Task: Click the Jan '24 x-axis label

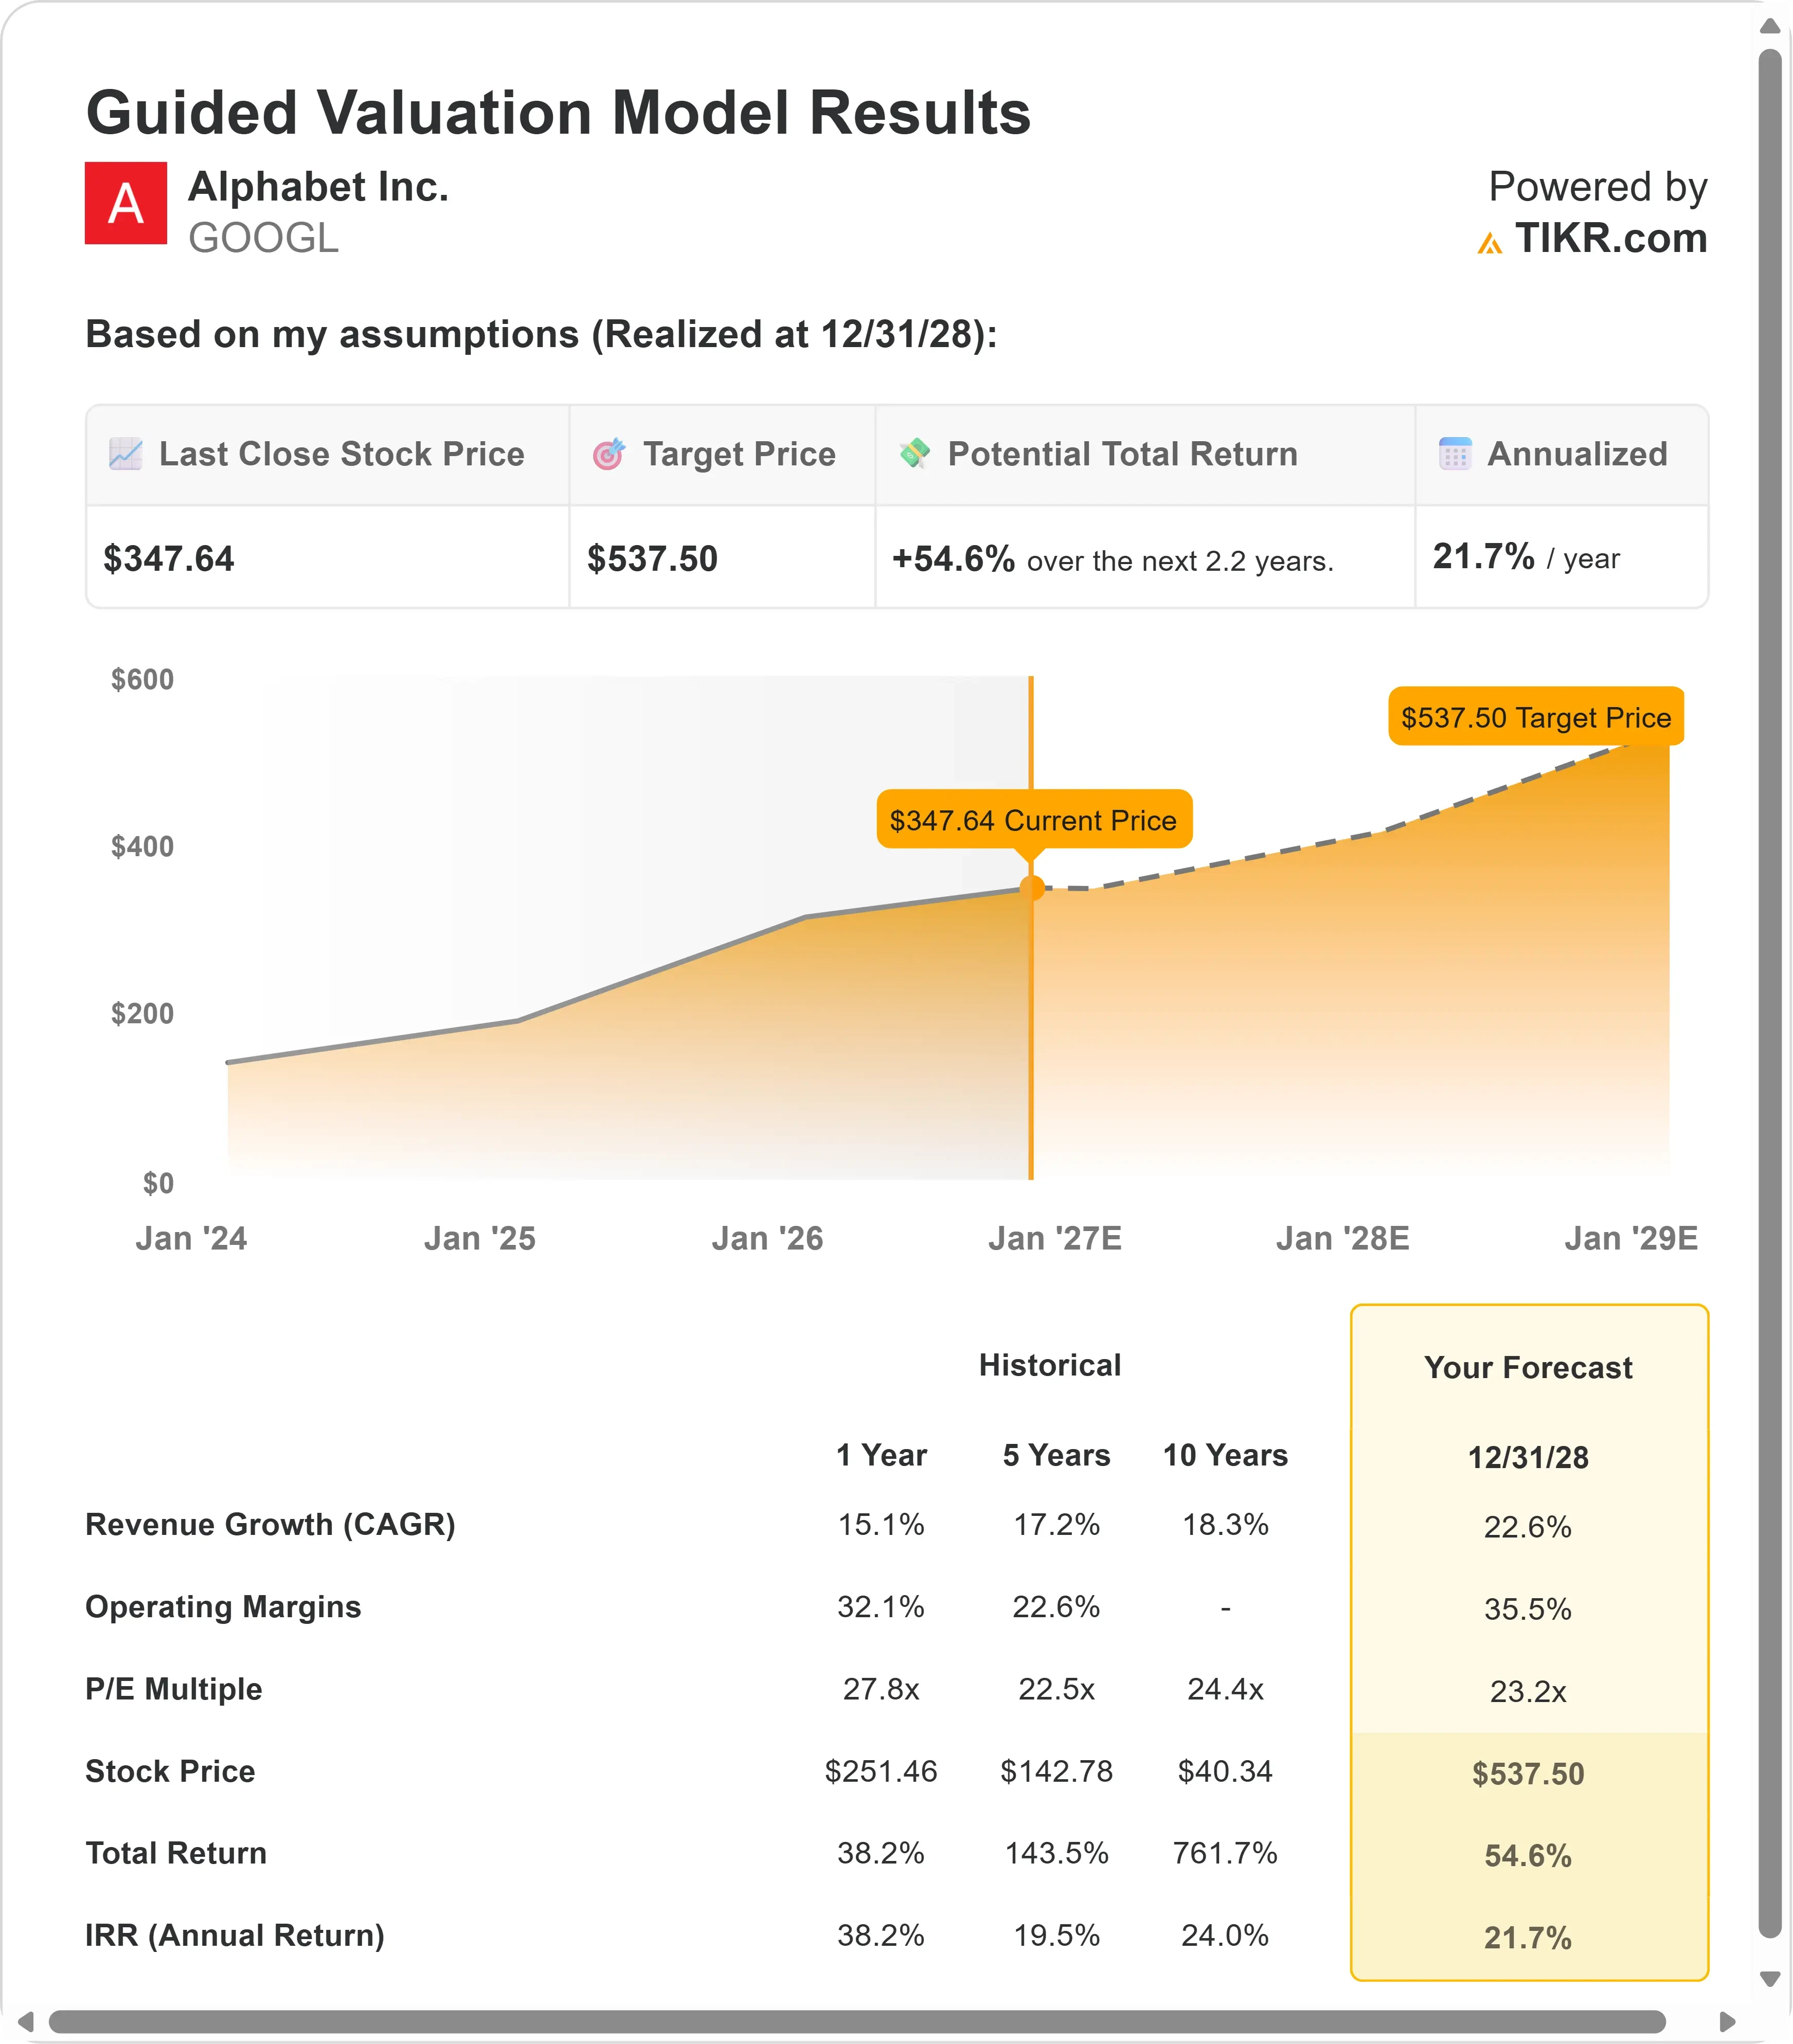Action: coord(191,1238)
